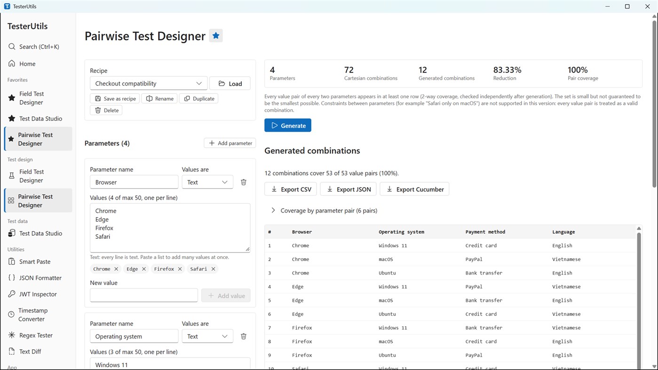The image size is (658, 370).
Task: Remove the Safari value chip
Action: click(x=213, y=269)
